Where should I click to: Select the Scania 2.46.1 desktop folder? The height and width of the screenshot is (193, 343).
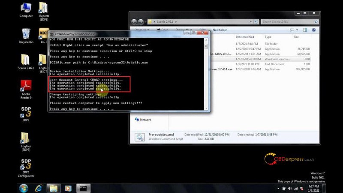tap(26, 62)
